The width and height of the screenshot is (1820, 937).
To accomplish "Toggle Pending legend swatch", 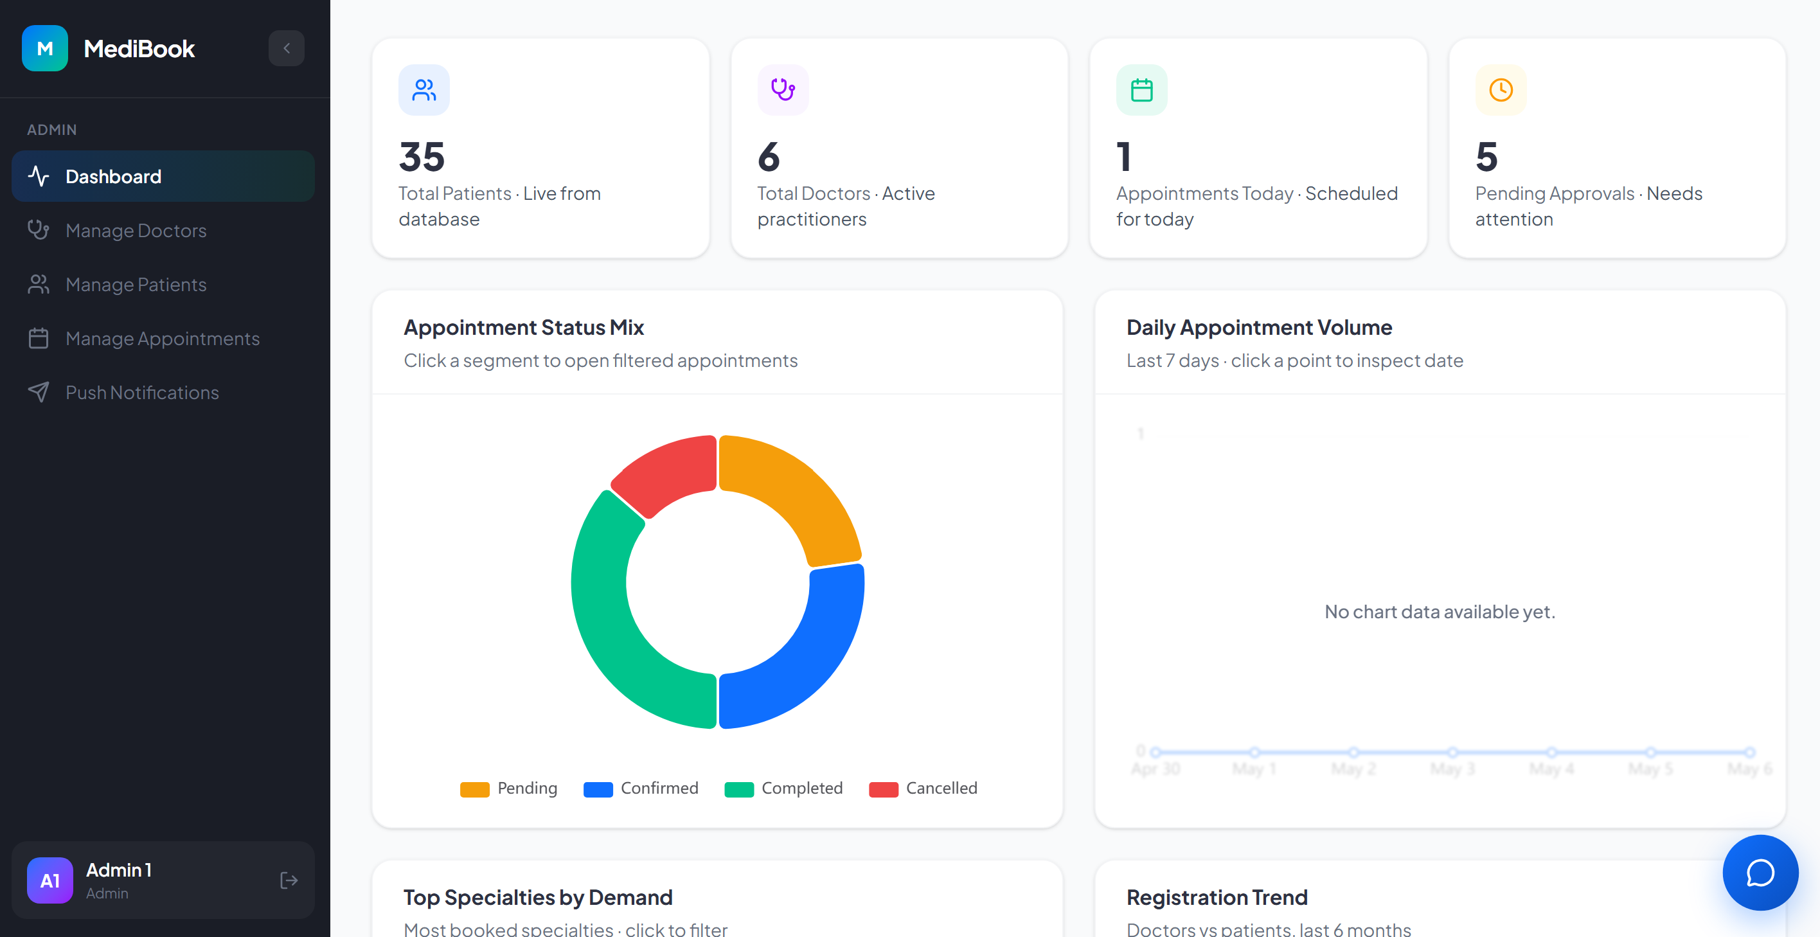I will click(x=475, y=789).
